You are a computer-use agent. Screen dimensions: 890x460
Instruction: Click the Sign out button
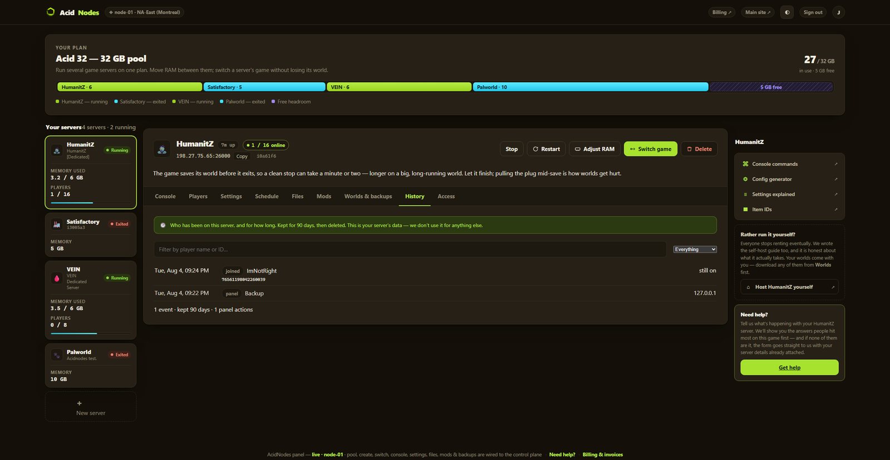pos(813,12)
